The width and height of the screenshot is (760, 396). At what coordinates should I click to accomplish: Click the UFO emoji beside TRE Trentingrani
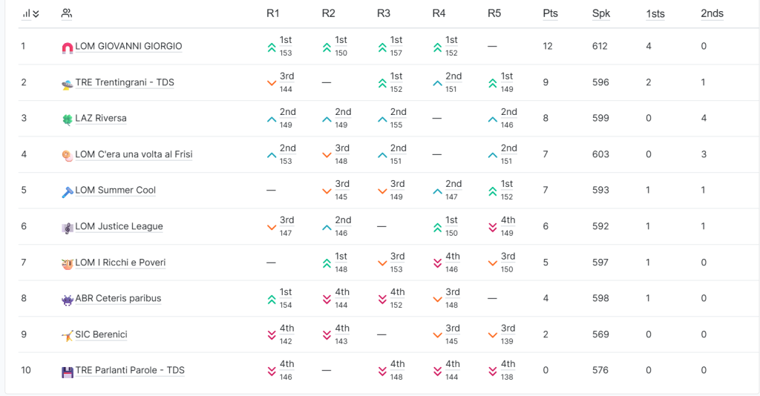(68, 83)
